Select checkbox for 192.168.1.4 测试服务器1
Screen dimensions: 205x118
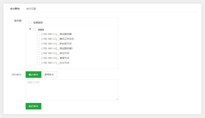click(x=38, y=48)
